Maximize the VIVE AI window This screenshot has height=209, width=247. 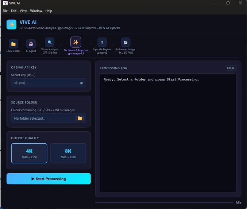228,3
